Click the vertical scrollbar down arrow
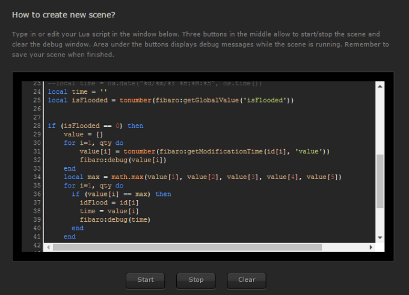This screenshot has width=409, height=295. [x=380, y=237]
